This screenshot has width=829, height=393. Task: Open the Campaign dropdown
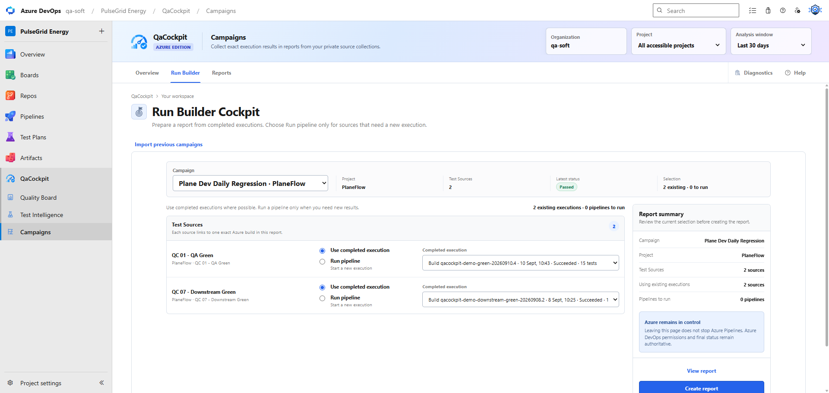click(x=250, y=183)
